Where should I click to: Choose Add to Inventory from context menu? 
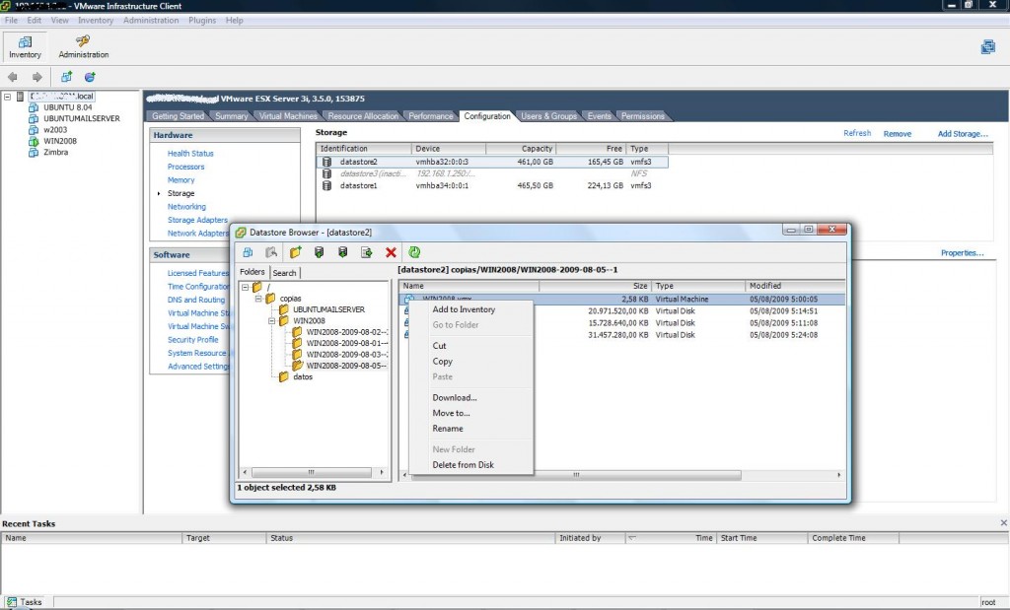coord(464,309)
